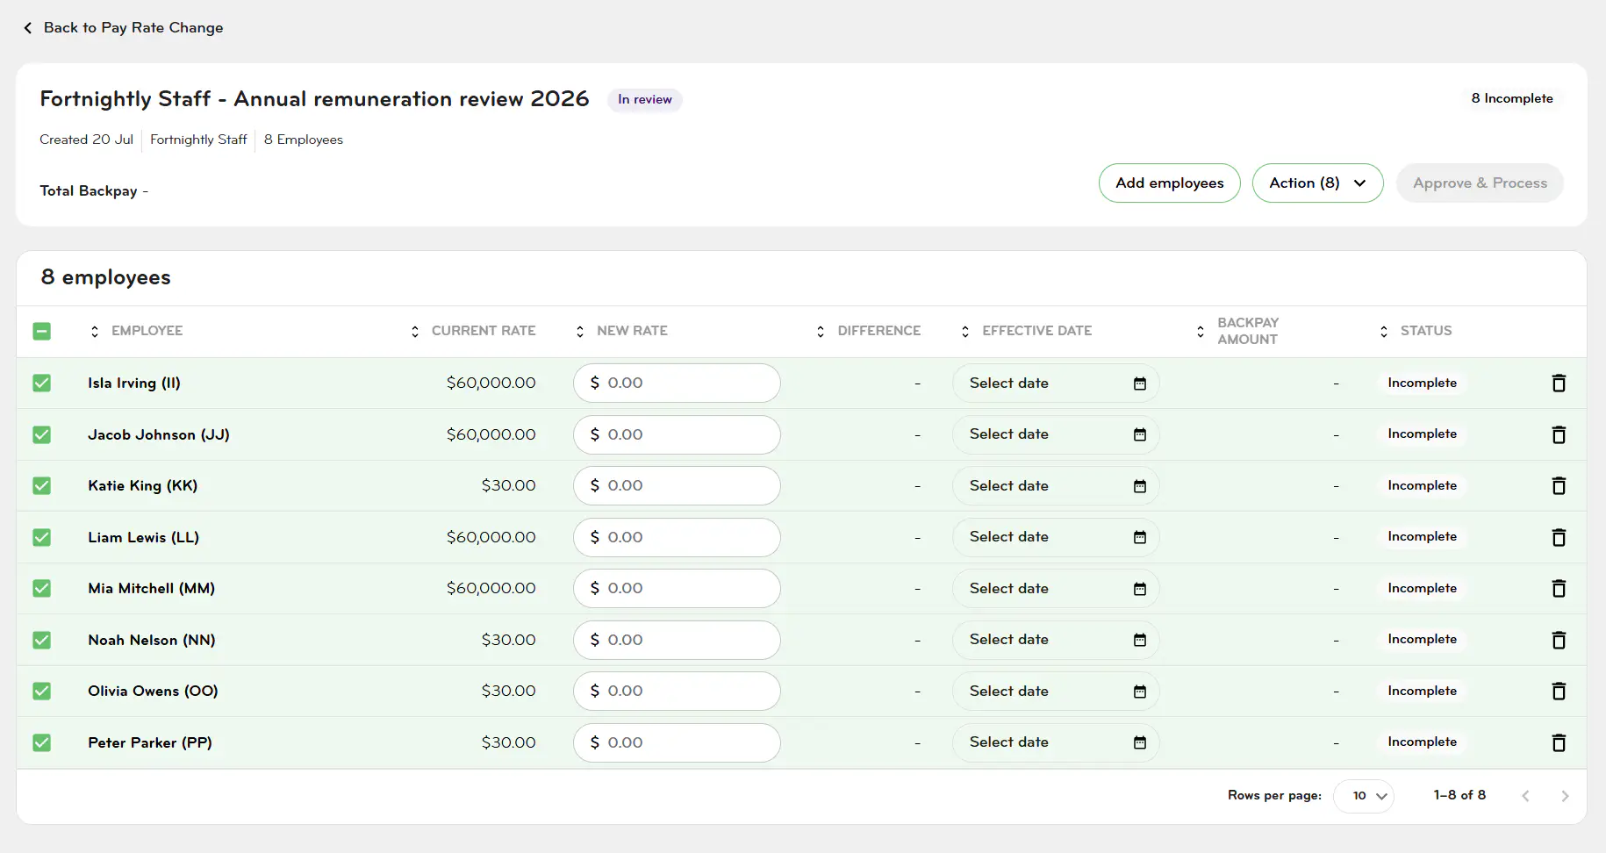The image size is (1606, 853).
Task: Go to previous page arrow
Action: point(1525,796)
